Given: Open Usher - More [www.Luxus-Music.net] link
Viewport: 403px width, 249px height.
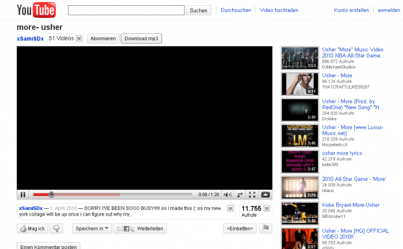Looking at the screenshot, I should [x=352, y=131].
